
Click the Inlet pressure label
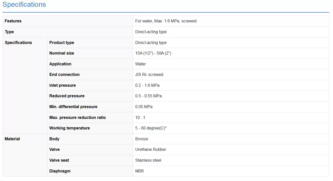[63, 85]
